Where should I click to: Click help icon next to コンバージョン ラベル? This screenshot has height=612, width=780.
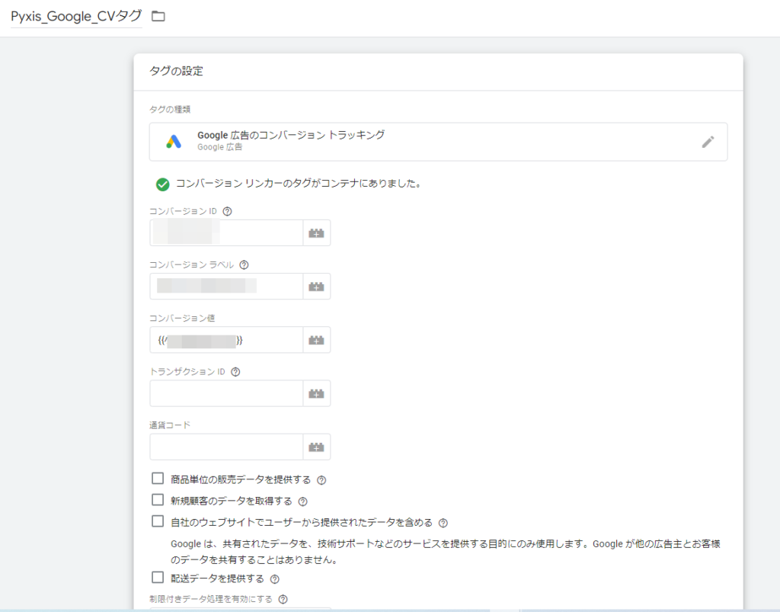coord(244,265)
